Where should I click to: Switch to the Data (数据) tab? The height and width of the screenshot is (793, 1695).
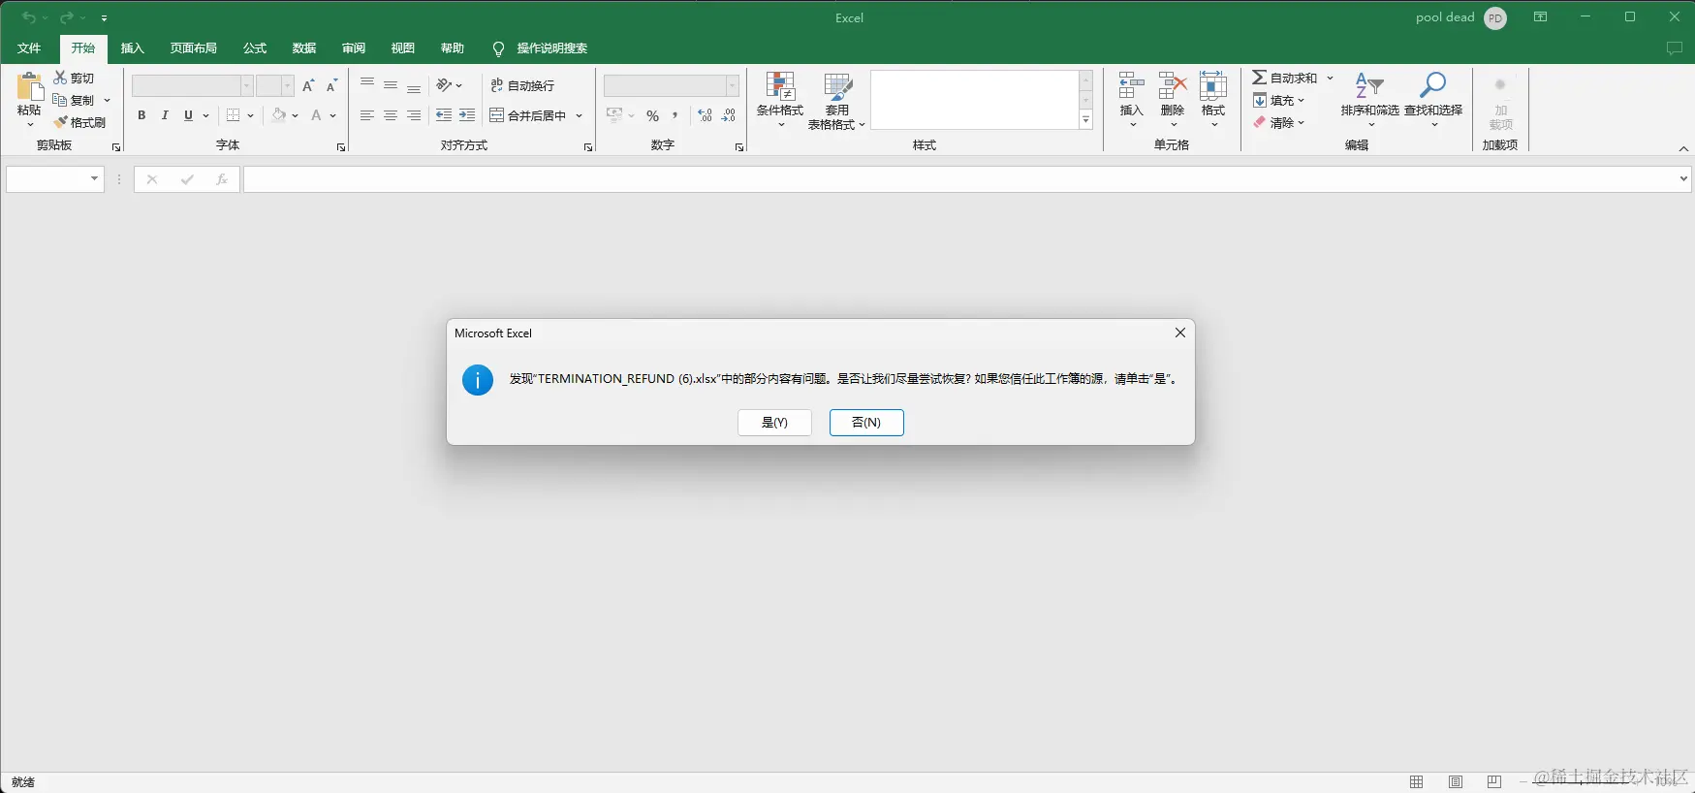tap(304, 48)
